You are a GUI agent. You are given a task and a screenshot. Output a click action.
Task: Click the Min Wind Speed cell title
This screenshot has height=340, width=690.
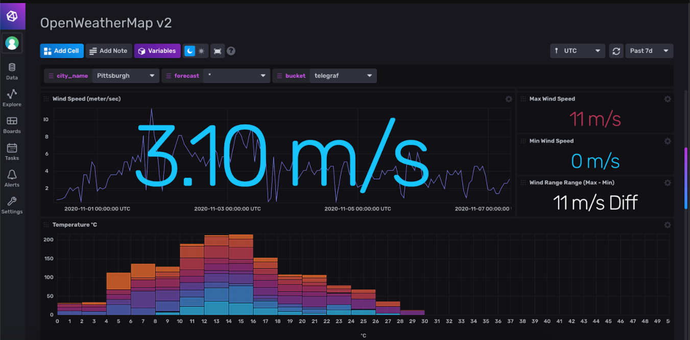click(552, 141)
